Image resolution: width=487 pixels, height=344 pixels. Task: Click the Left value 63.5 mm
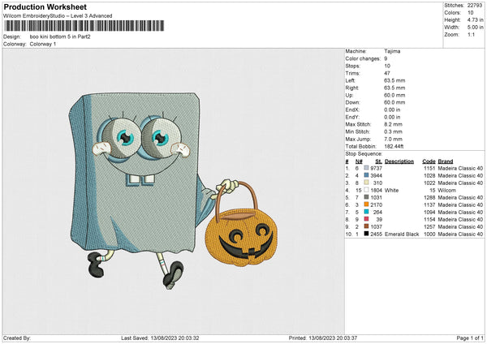click(x=394, y=80)
